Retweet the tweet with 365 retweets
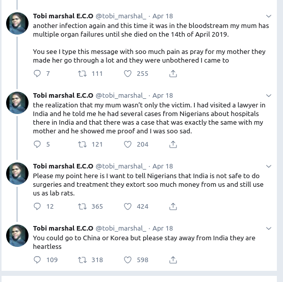 82,206
